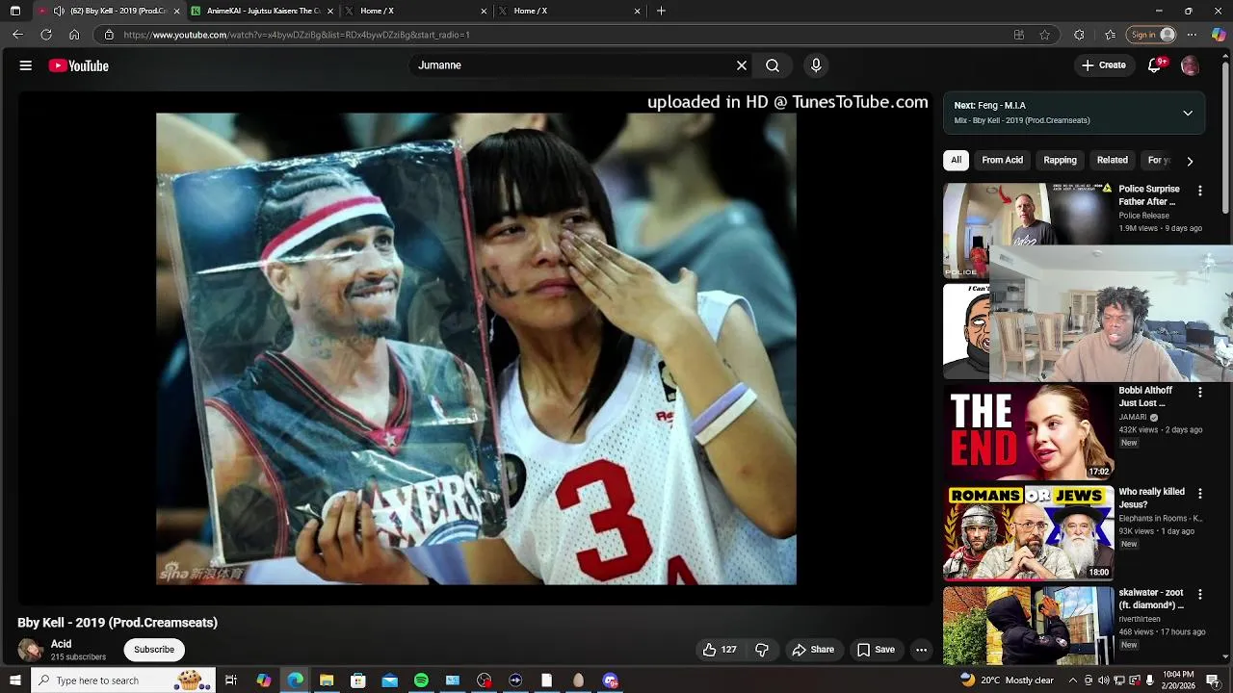The height and width of the screenshot is (693, 1233).
Task: Open the Edge tab actions menu icon
Action: tap(15, 11)
